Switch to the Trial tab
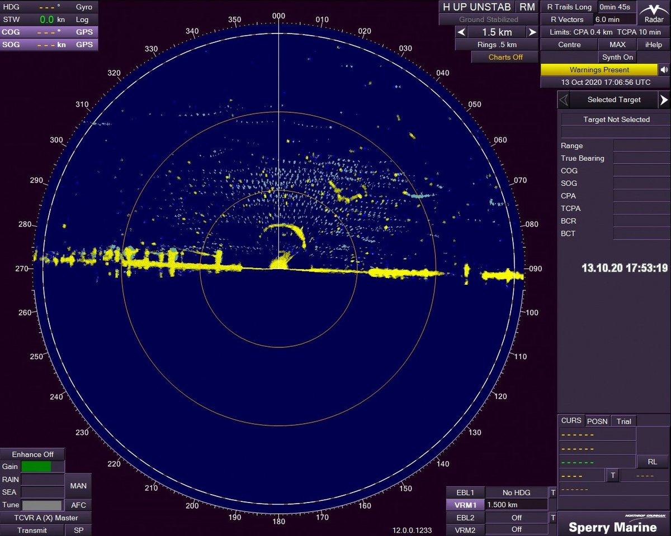 (623, 422)
